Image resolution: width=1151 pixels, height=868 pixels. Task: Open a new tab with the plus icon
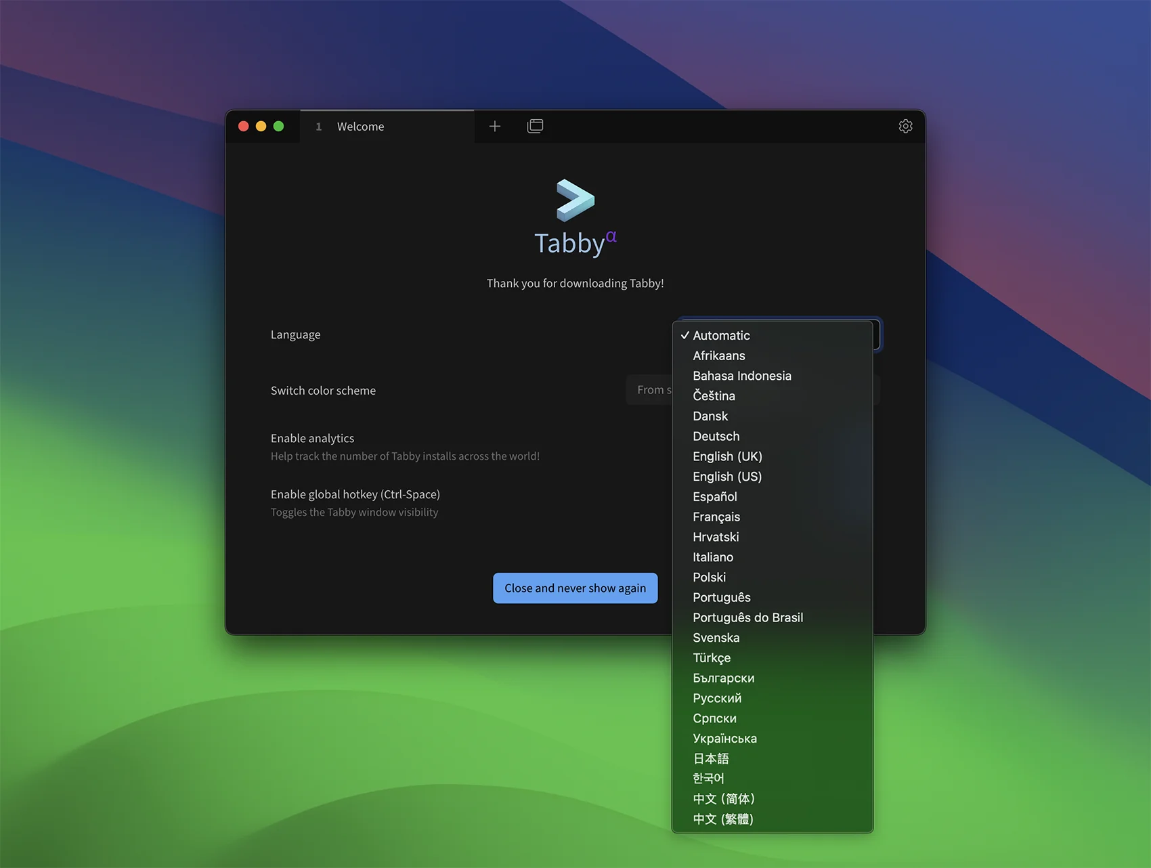coord(495,126)
